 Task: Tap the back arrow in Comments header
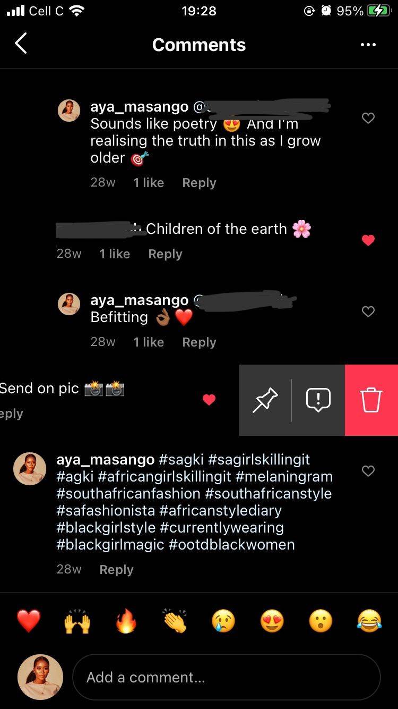(21, 44)
